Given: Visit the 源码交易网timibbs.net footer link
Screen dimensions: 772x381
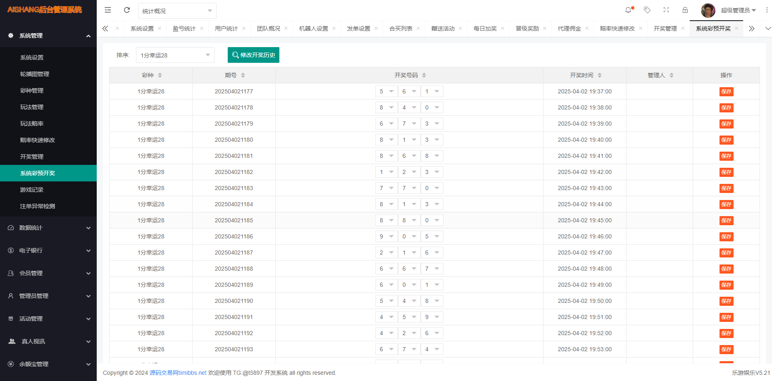Looking at the screenshot, I should tap(178, 372).
